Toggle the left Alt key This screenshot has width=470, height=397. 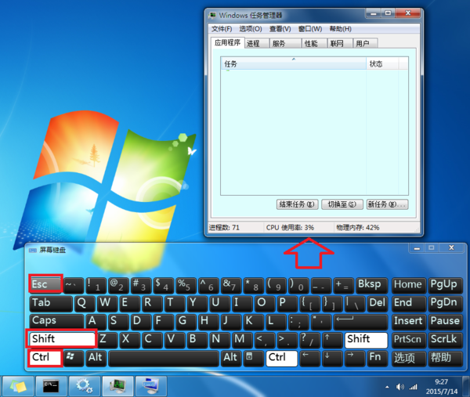point(96,358)
